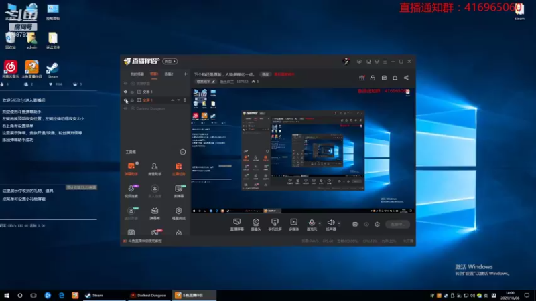Open the first tool in toolbox bottom row
The height and width of the screenshot is (301, 536).
[131, 233]
